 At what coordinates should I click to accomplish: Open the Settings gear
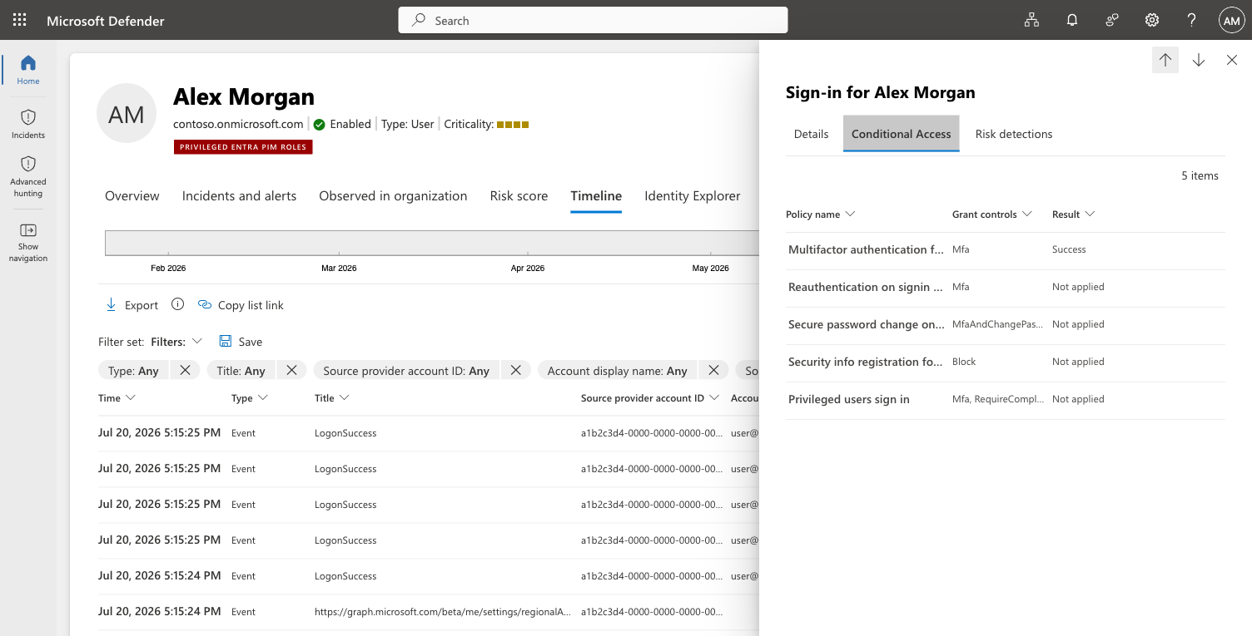[x=1152, y=20]
